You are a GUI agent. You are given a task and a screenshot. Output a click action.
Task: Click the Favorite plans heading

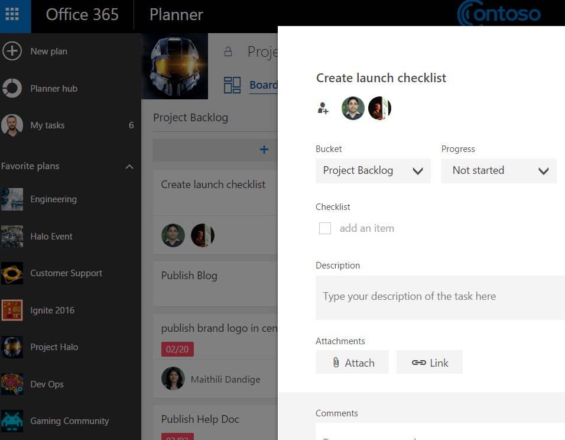30,166
